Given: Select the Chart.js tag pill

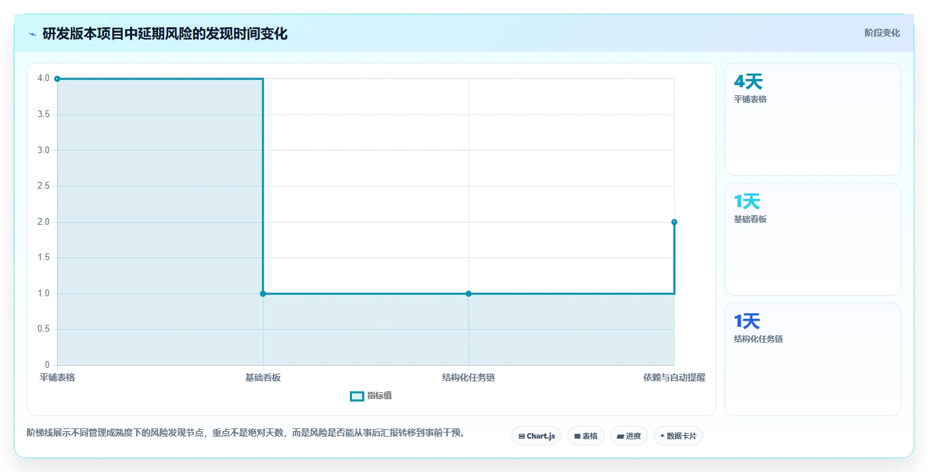Looking at the screenshot, I should [x=537, y=436].
